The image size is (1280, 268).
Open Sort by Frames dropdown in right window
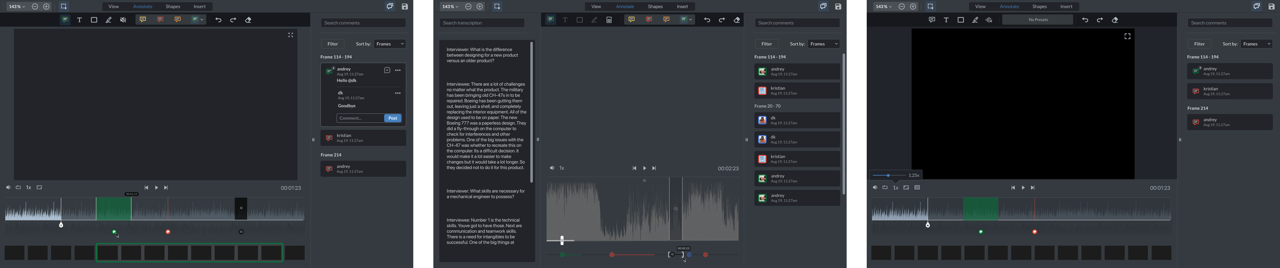tap(1257, 44)
